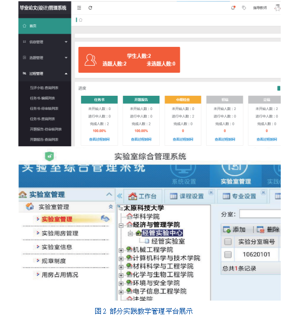The width and height of the screenshot is (296, 319).
Task: Click the refresh icon in top bar
Action: tap(90, 8)
